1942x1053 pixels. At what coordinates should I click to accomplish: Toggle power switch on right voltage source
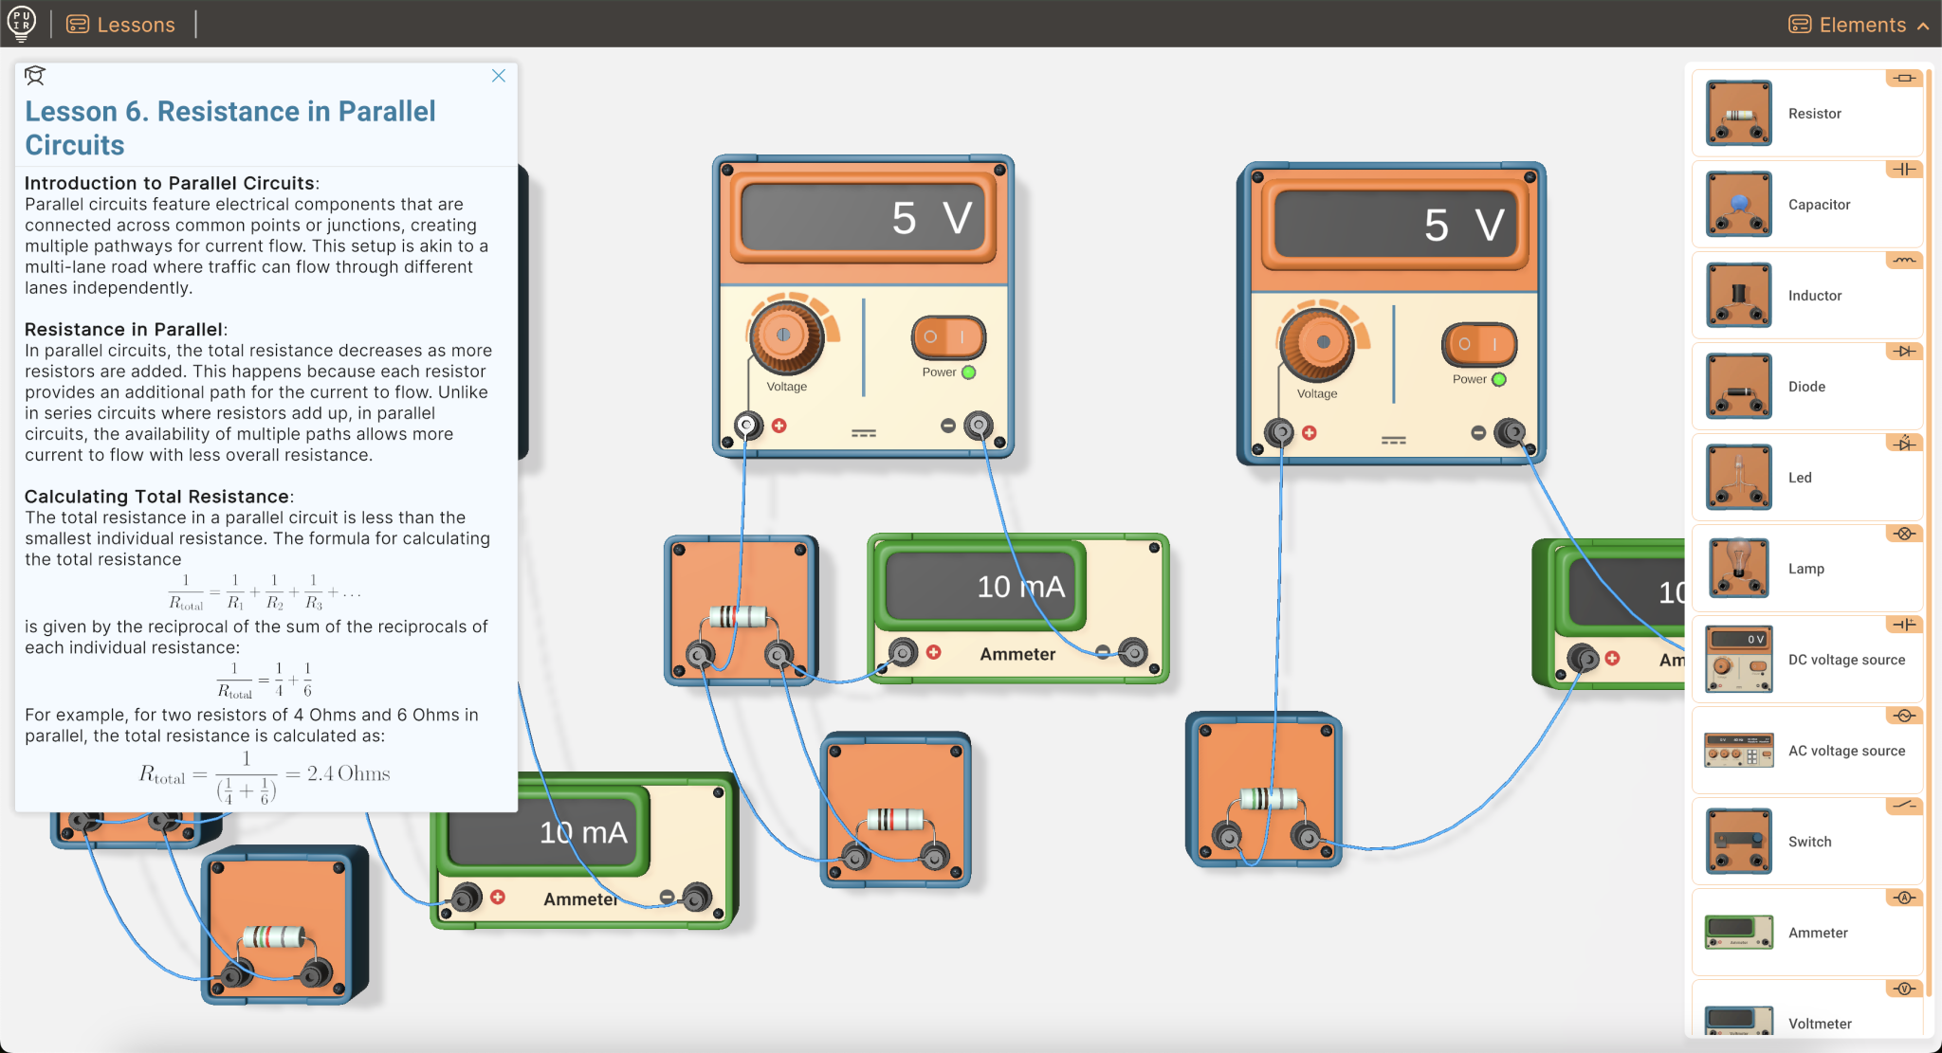pos(1478,344)
